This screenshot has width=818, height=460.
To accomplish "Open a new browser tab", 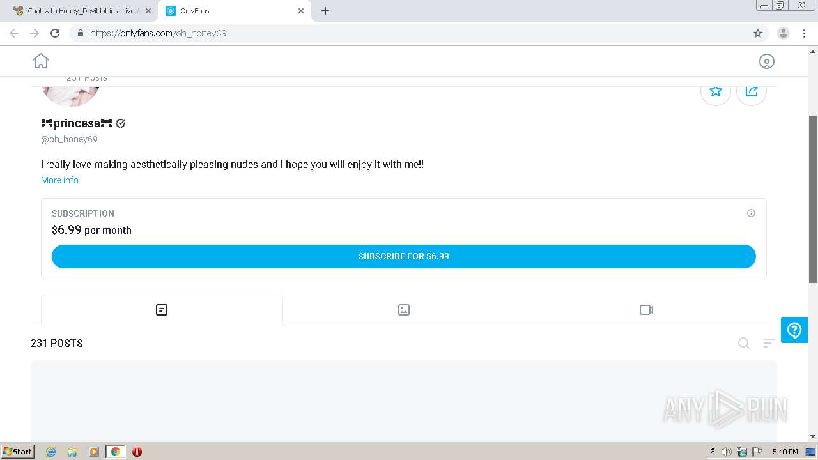I will pyautogui.click(x=325, y=11).
